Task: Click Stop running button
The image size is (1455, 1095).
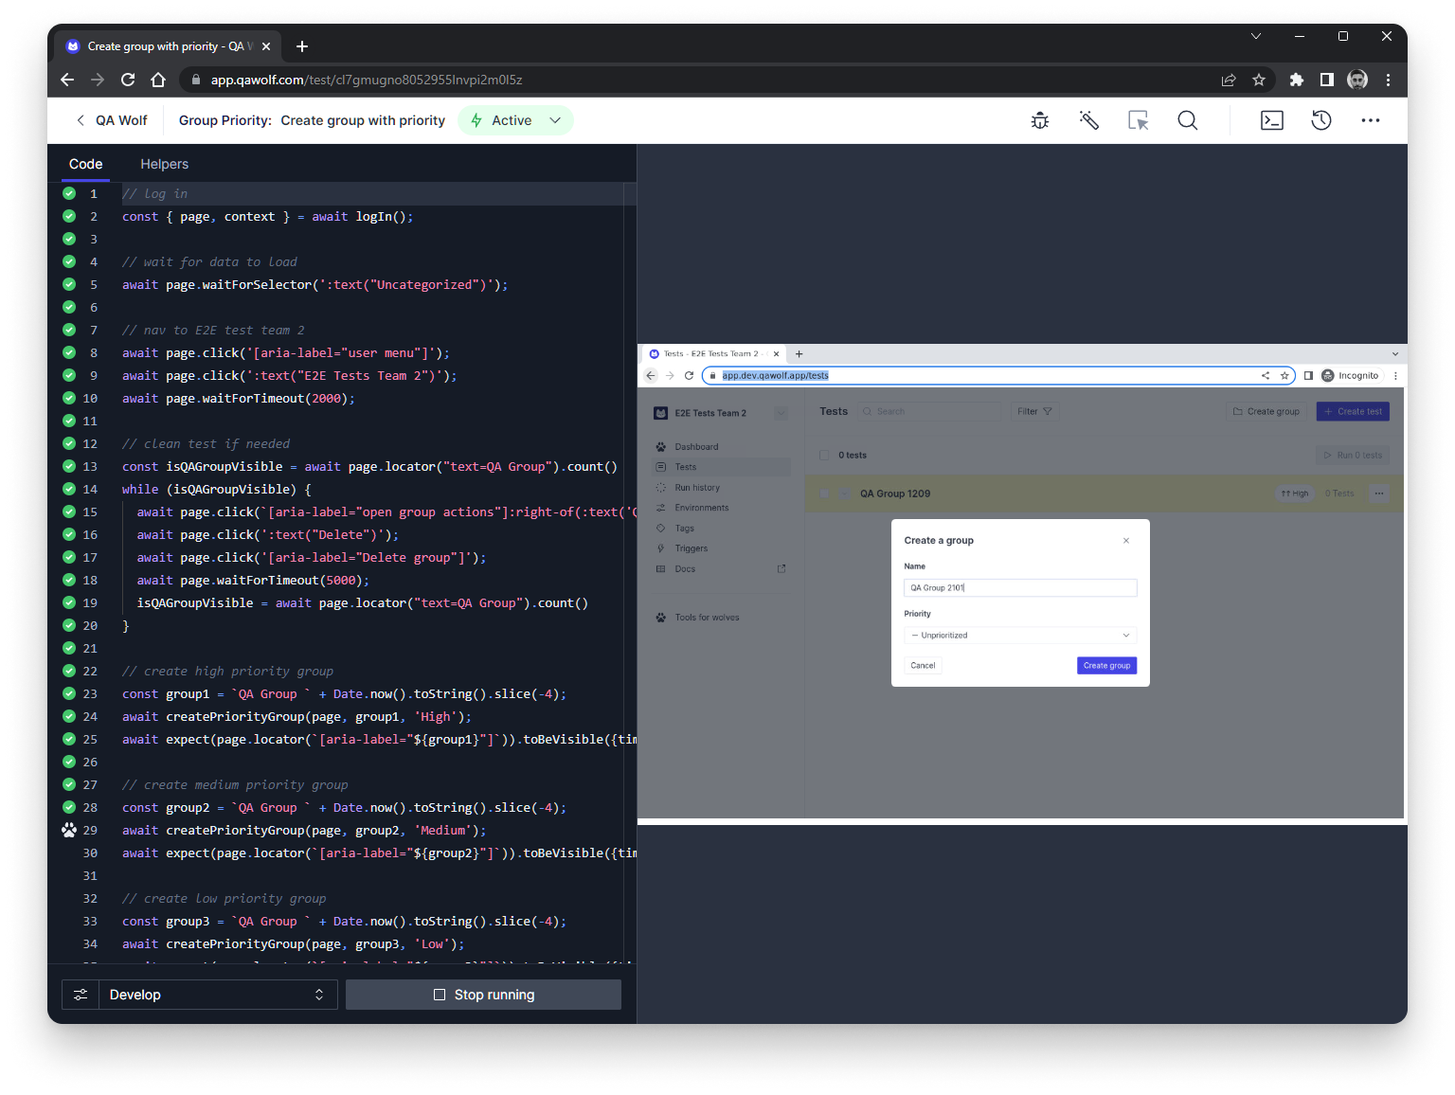Action: coord(483,995)
